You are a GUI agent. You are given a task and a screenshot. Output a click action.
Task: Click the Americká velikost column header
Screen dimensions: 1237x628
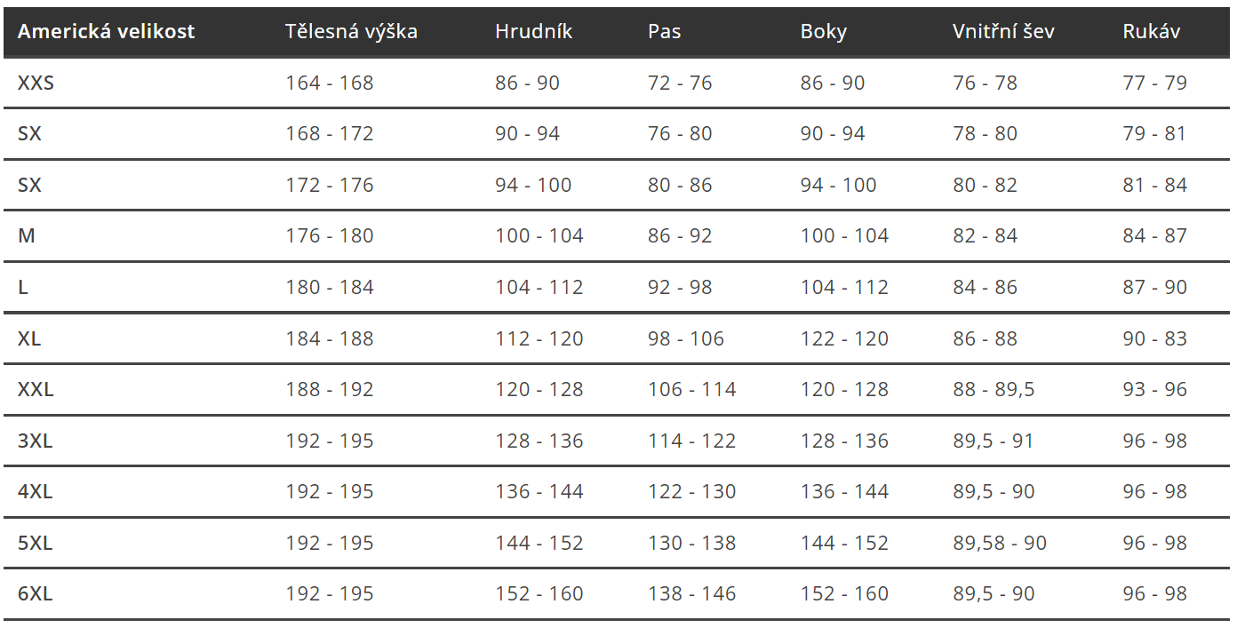[106, 32]
